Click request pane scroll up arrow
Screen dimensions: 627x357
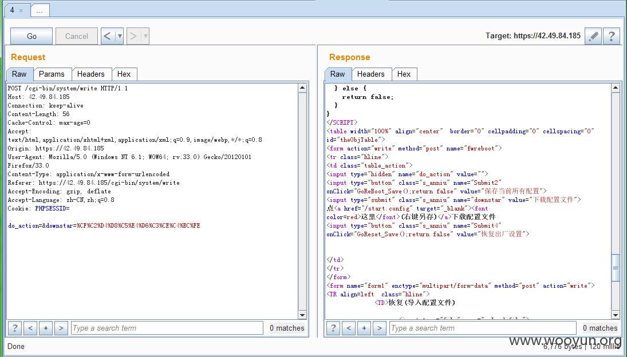click(x=302, y=88)
